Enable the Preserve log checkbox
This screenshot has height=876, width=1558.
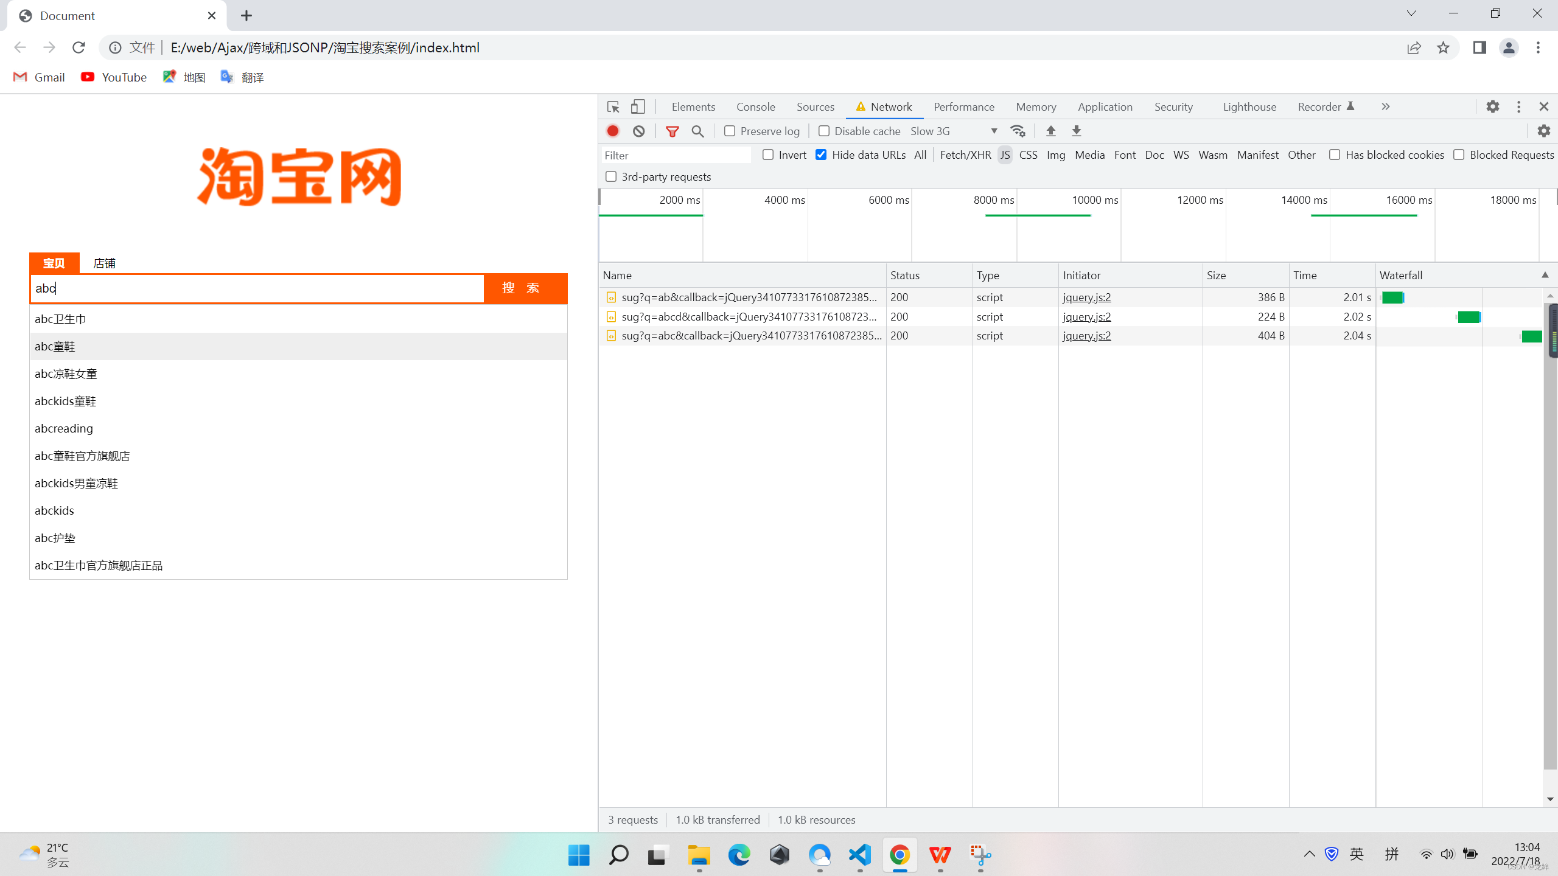(x=730, y=131)
